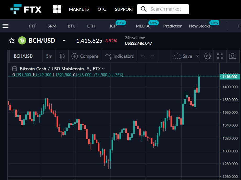The width and height of the screenshot is (241, 180).
Task: Click the Search market field
Action: coord(163,9)
